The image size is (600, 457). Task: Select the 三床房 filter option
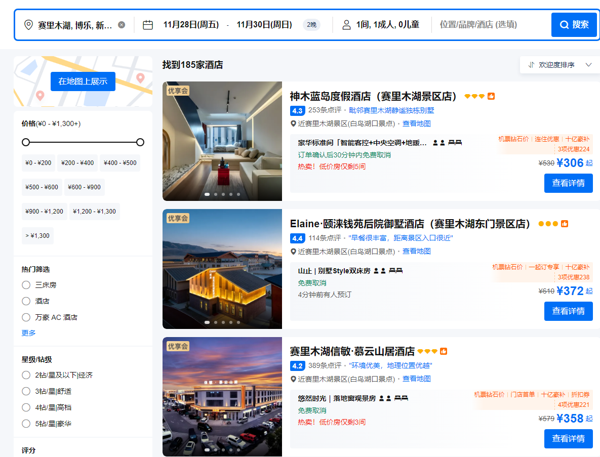[x=26, y=285]
